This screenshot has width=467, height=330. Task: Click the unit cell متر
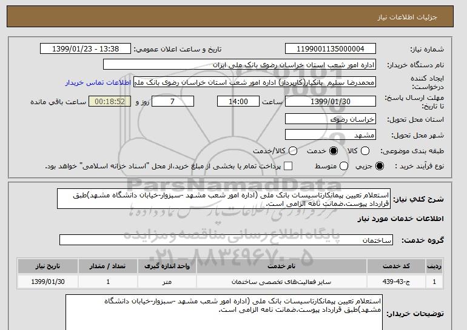tap(167, 282)
